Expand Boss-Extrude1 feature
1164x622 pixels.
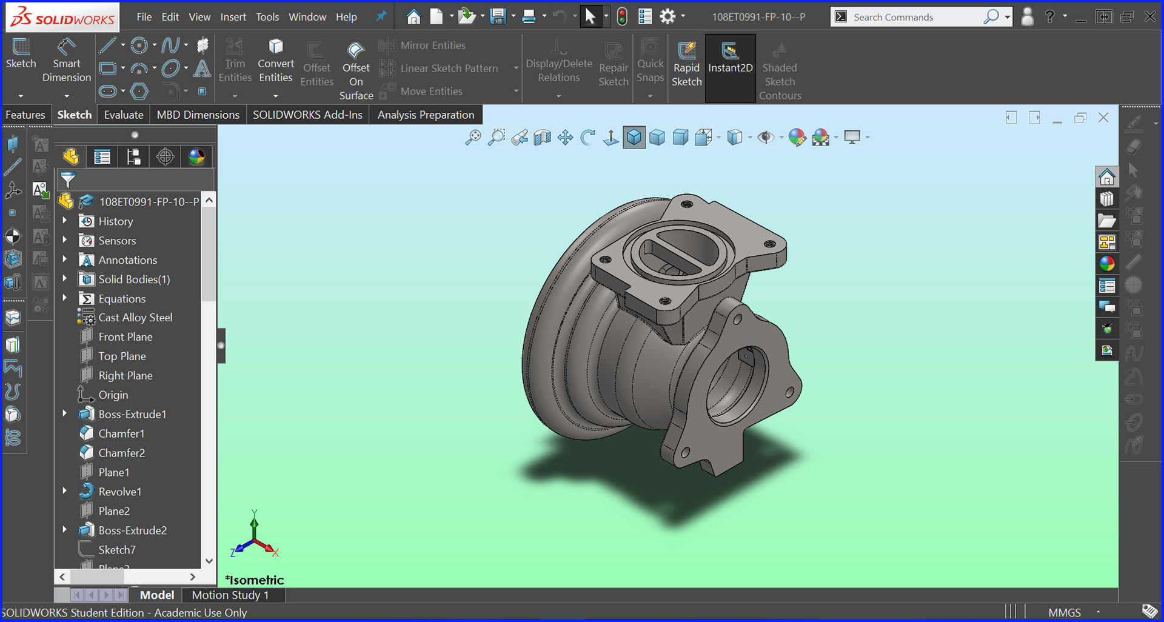tap(65, 413)
